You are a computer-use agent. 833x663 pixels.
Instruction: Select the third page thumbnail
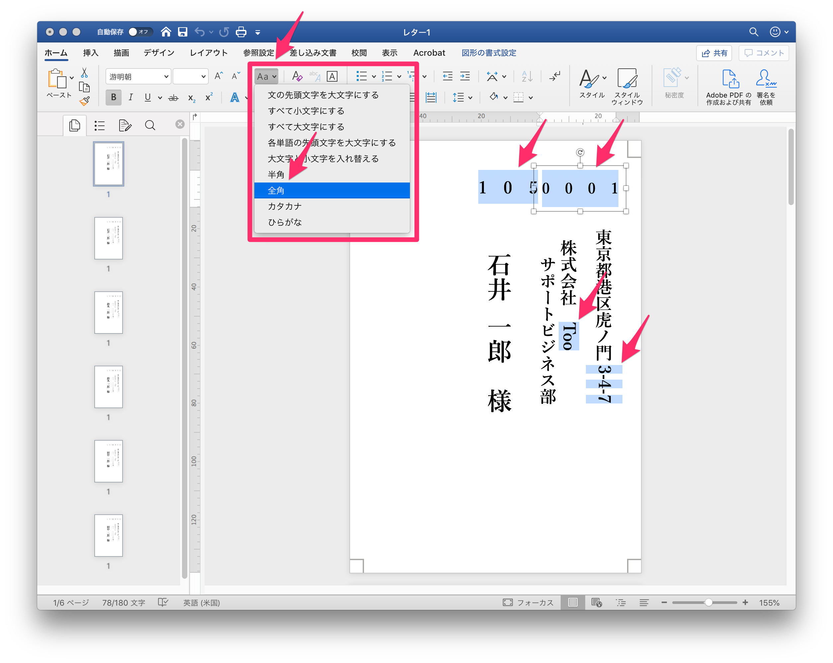tap(109, 313)
